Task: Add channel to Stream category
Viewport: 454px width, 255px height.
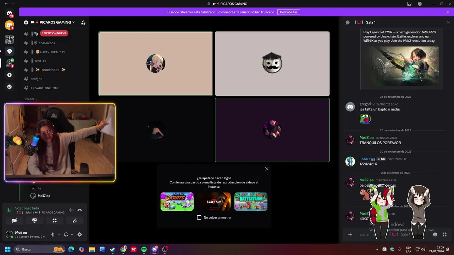Action: pyautogui.click(x=83, y=99)
